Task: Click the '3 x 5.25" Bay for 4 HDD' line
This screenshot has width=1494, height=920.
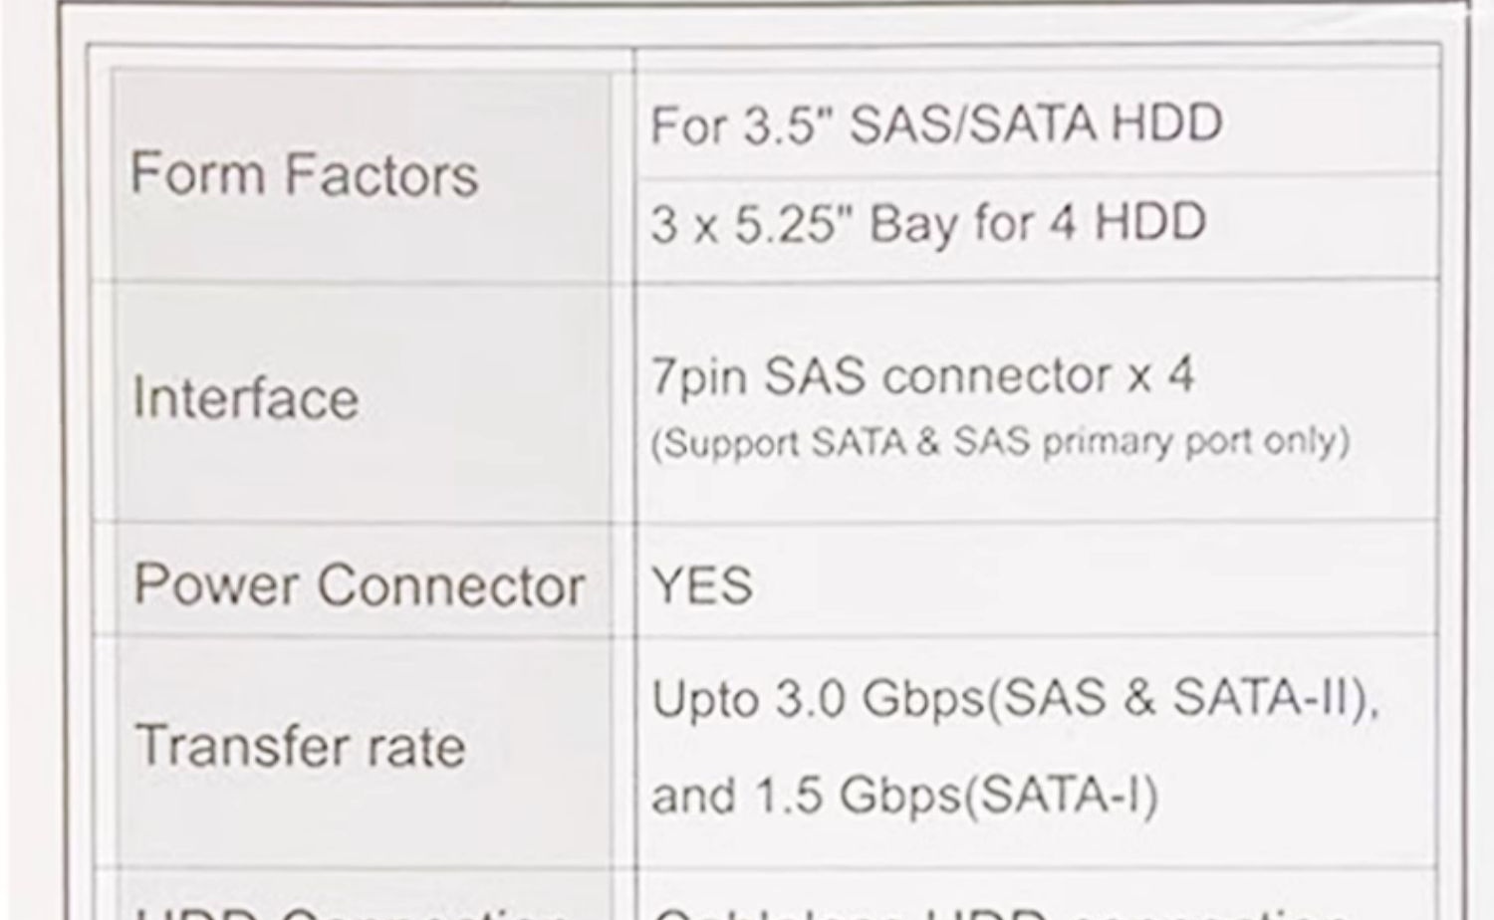Action: (x=928, y=222)
